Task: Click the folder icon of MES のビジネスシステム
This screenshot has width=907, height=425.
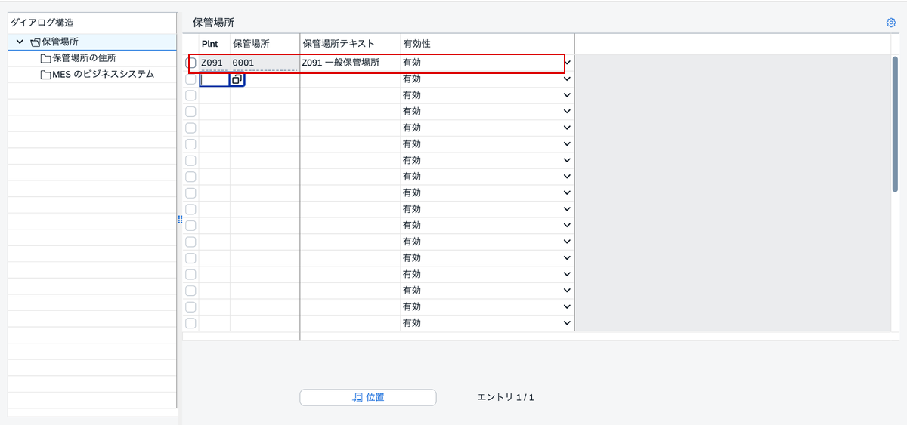Action: point(45,75)
